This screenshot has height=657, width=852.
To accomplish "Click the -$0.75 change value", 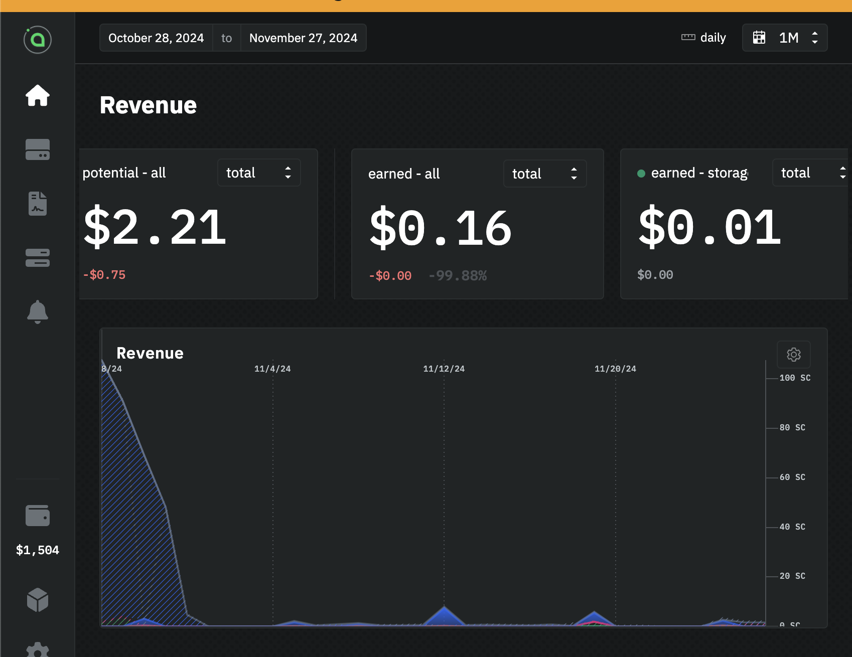I will pyautogui.click(x=104, y=275).
